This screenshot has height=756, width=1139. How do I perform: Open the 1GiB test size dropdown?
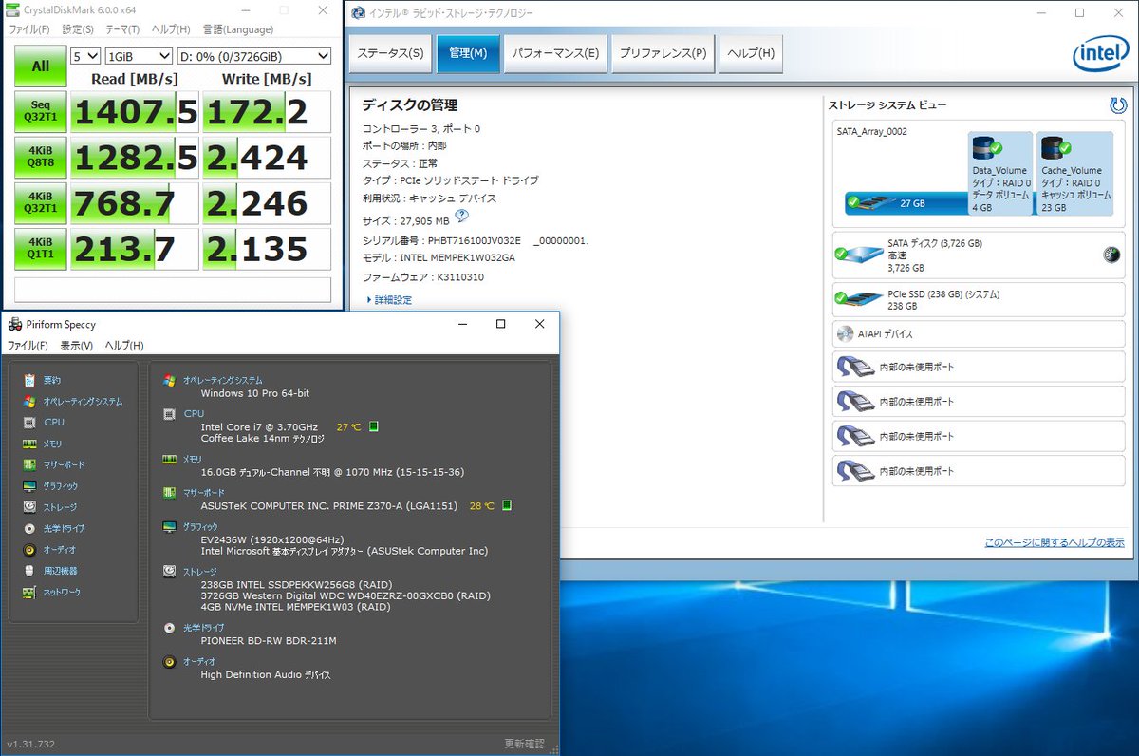point(139,56)
